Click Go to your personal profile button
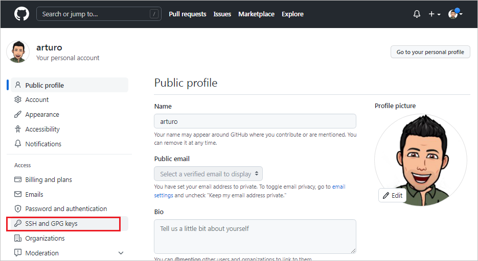Screen dimensions: 478x261 coord(430,52)
